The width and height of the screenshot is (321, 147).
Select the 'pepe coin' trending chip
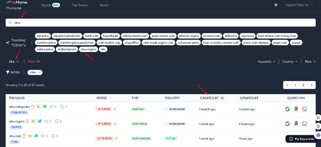point(280,43)
